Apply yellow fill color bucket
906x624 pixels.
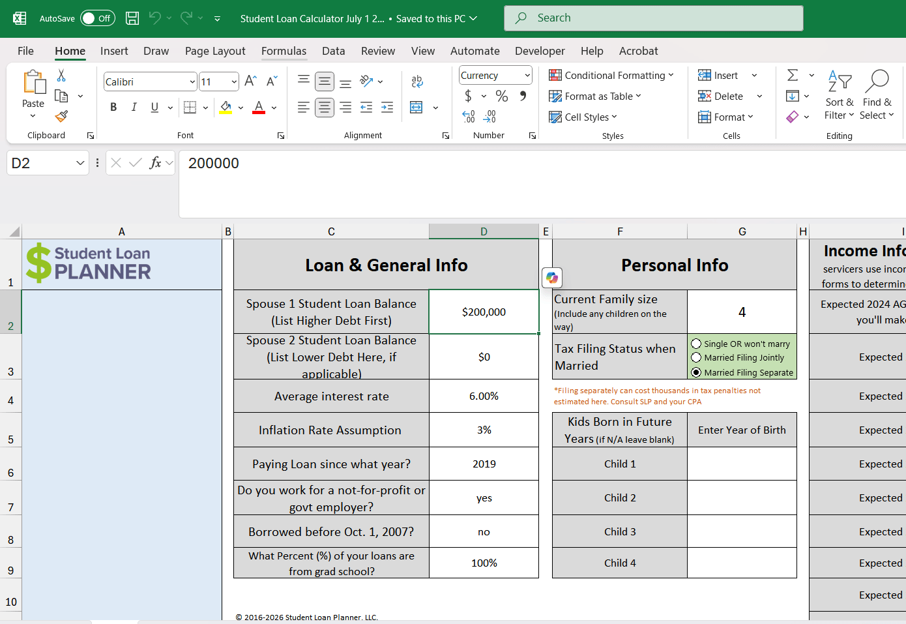pos(226,108)
